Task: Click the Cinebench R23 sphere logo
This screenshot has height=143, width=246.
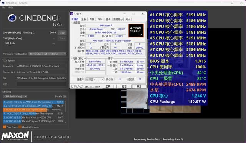Action: 12,18
